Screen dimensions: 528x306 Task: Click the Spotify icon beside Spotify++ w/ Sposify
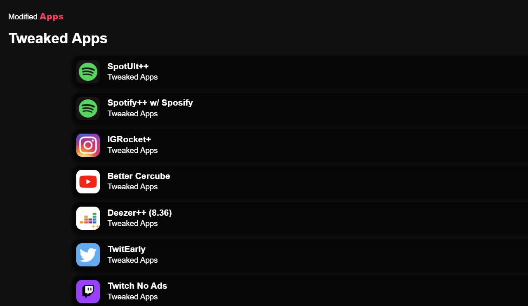coord(88,108)
